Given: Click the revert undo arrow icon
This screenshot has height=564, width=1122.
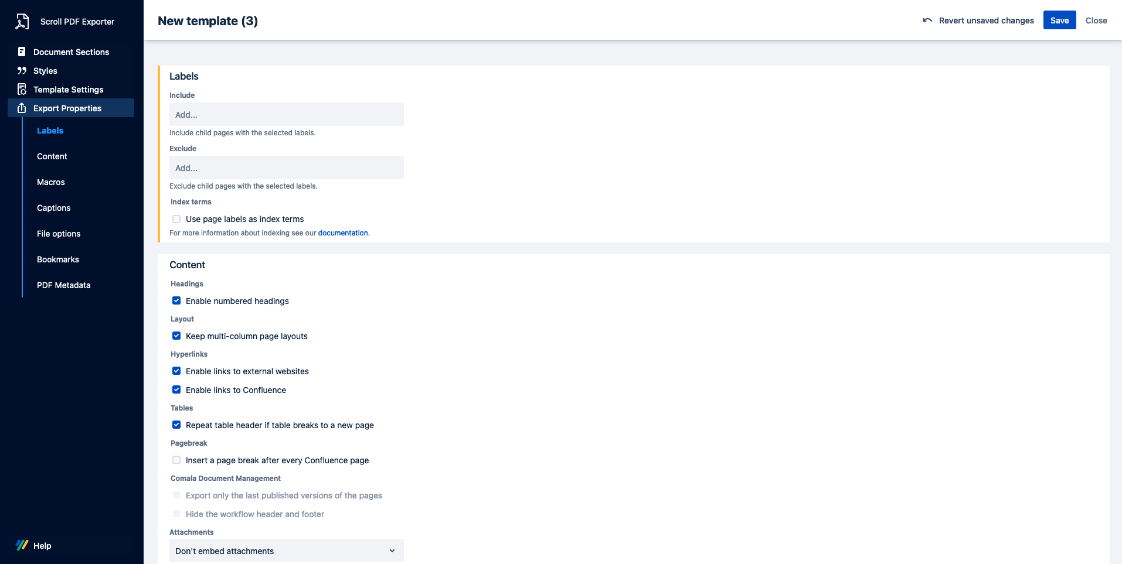Looking at the screenshot, I should (x=927, y=20).
